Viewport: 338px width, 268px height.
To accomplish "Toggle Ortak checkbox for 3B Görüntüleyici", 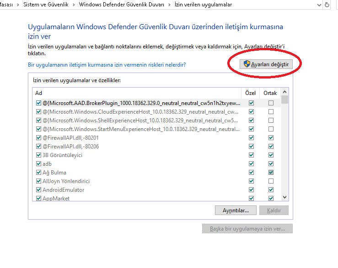I will 271,155.
